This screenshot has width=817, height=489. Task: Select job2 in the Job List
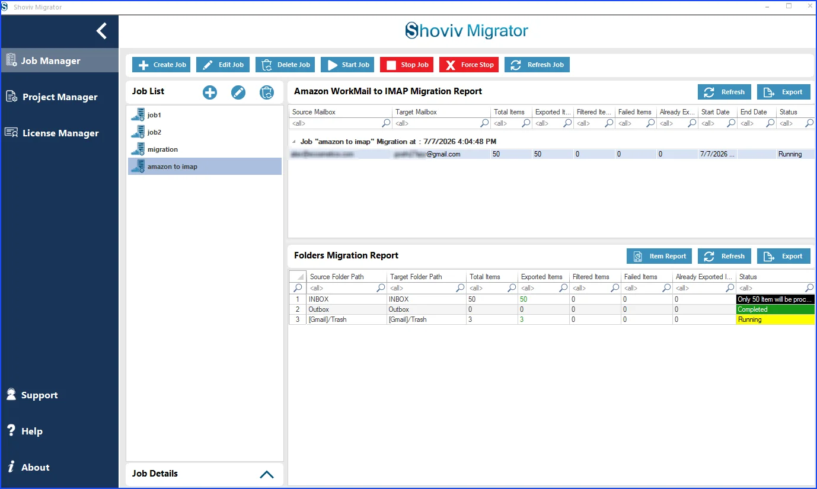(x=205, y=132)
